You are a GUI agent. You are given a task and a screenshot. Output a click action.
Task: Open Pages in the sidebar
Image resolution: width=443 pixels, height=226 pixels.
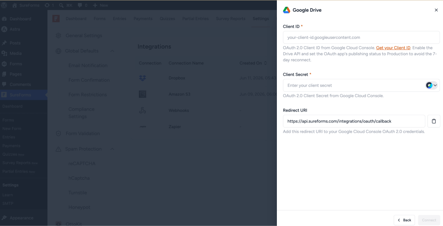[16, 74]
